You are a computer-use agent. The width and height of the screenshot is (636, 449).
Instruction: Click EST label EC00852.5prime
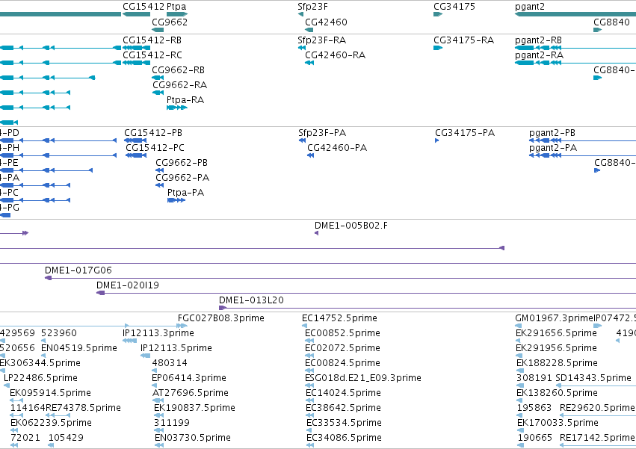343,333
